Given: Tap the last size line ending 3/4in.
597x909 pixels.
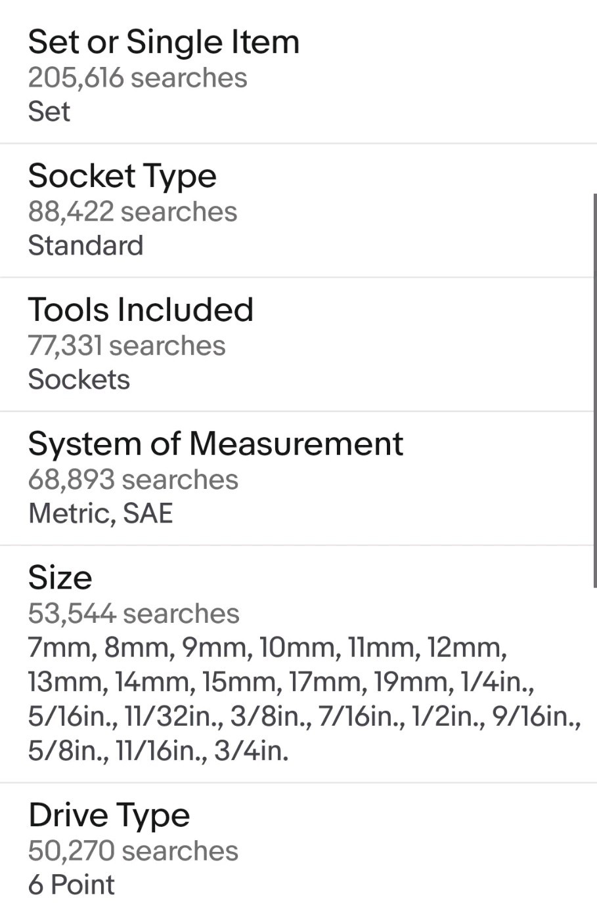Looking at the screenshot, I should pyautogui.click(x=158, y=750).
